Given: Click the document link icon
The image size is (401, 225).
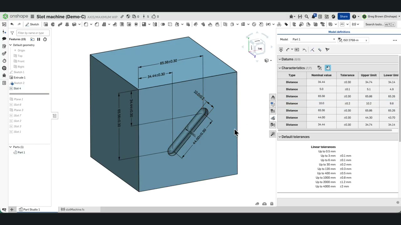Looking at the screenshot, I should pyautogui.click(x=122, y=17).
